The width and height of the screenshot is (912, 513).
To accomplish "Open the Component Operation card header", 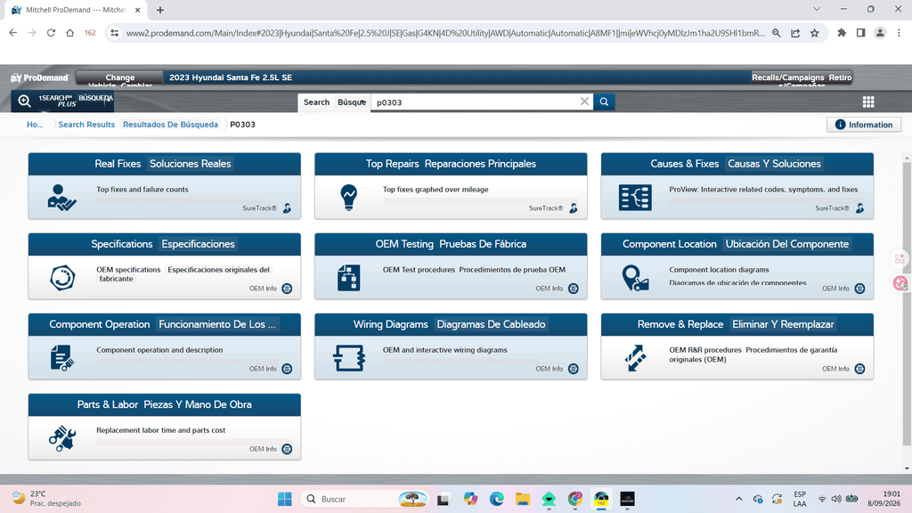I will pyautogui.click(x=165, y=324).
